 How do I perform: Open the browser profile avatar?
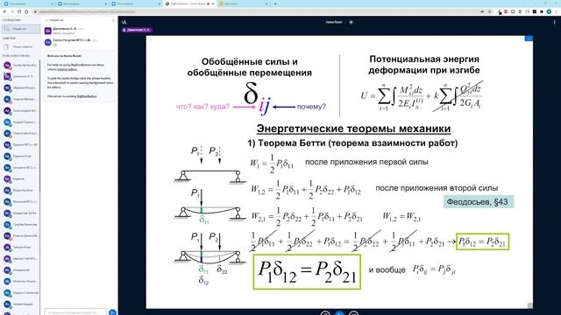pos(549,11)
